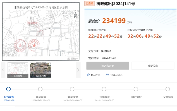Screen dimensions: 177x111
Task: Select the 竞买申请 timeline step circle
Action: 40,89
